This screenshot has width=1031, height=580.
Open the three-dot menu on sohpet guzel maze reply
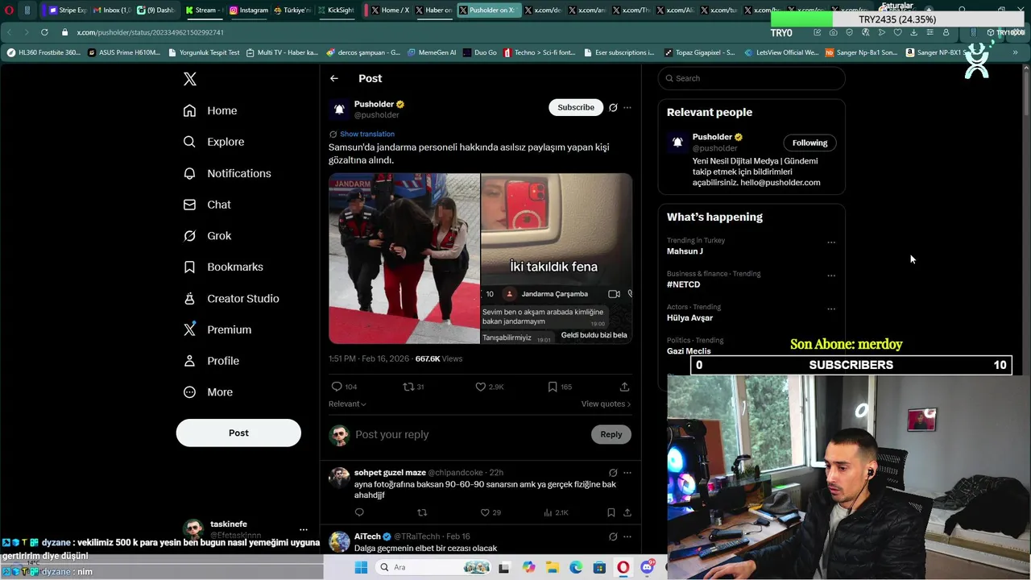pos(627,473)
